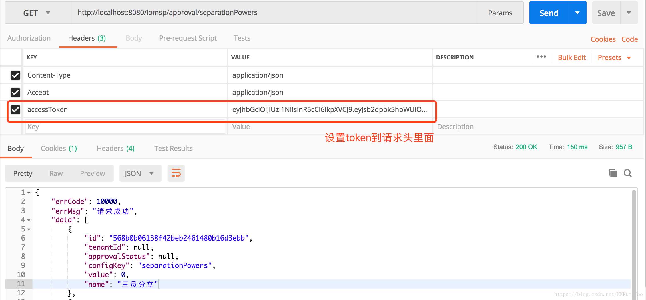Switch to the Authorization tab
Screen dimensions: 646x300
pyautogui.click(x=29, y=38)
